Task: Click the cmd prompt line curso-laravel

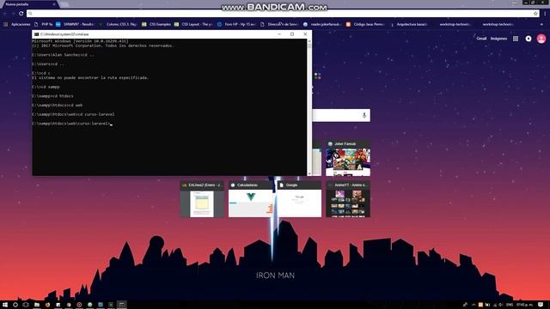Action: 72,124
